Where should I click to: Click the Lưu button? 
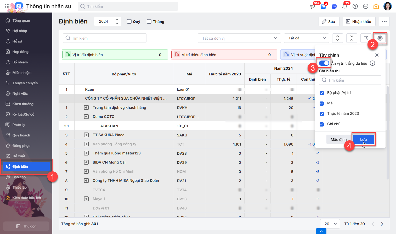(363, 139)
